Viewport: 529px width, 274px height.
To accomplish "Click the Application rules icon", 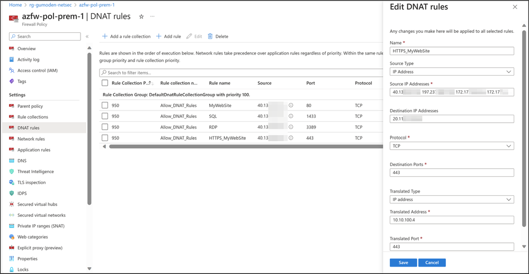I will [x=12, y=150].
